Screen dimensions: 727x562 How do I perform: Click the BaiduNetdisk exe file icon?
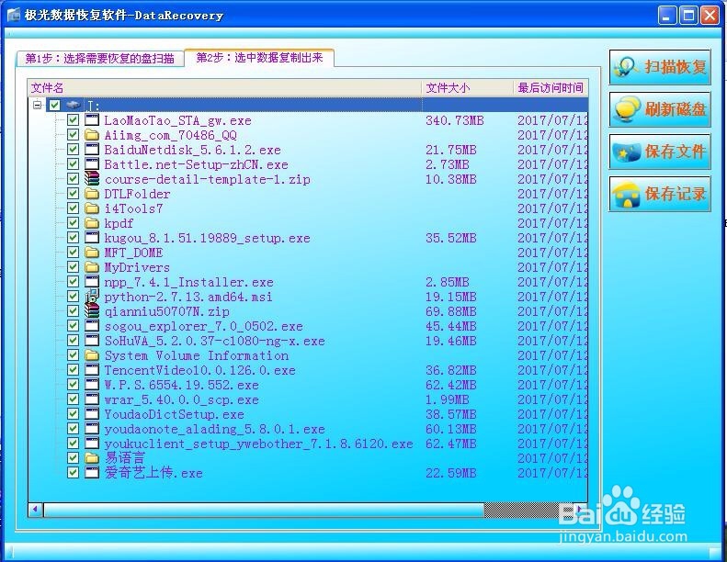pyautogui.click(x=92, y=149)
